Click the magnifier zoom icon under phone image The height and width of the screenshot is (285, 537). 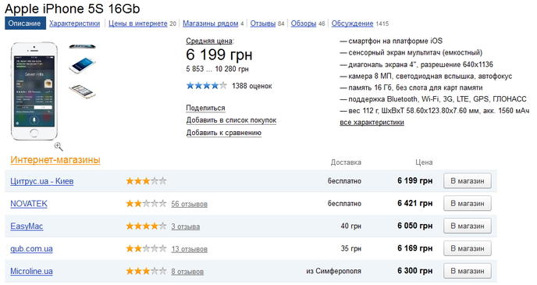(59, 147)
